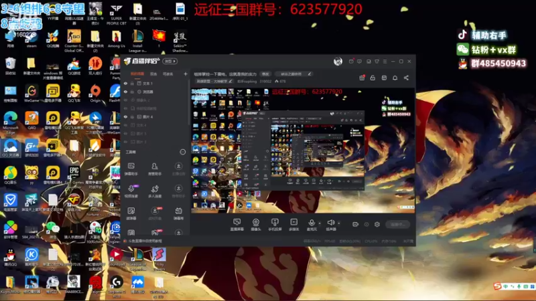Image resolution: width=536 pixels, height=301 pixels.
Task: Toggle lock on 图片 4 source
Action: pyautogui.click(x=132, y=116)
